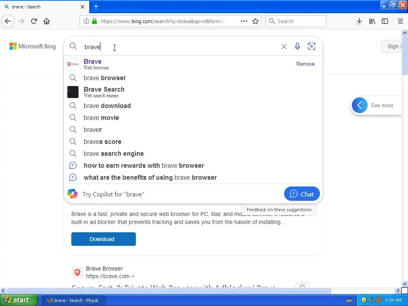The height and width of the screenshot is (306, 408).
Task: Click 'Try Copilot for "brave"' text
Action: point(113,194)
